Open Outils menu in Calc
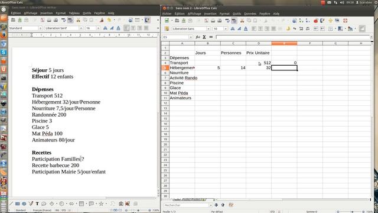 click(237, 14)
